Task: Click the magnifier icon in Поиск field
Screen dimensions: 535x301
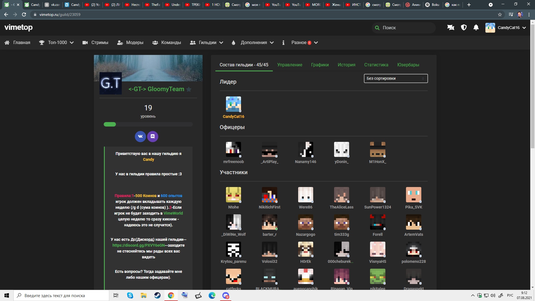Action: coord(377,28)
